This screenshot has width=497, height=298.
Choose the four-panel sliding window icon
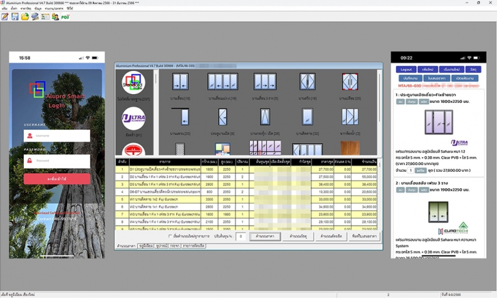coord(223,82)
